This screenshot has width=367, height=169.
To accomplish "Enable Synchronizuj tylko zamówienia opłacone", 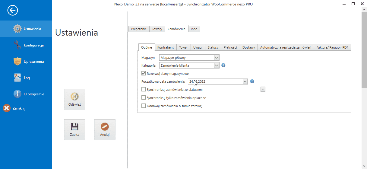I will 144,98.
